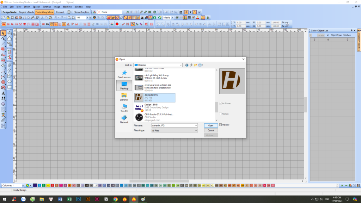Open the None selection dropdown in the top toolbar
The image size is (361, 203).
(x=123, y=12)
